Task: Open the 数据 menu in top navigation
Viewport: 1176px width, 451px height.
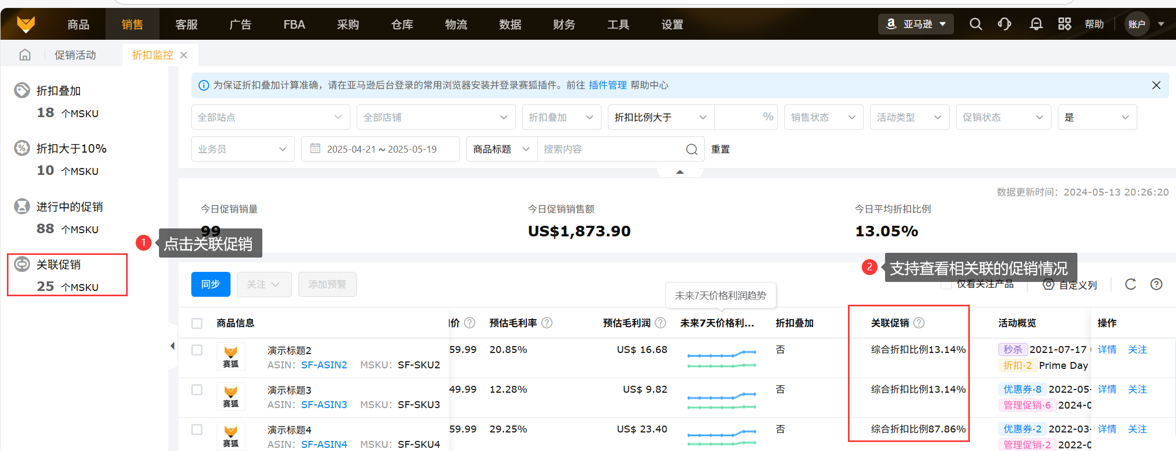Action: [x=510, y=24]
